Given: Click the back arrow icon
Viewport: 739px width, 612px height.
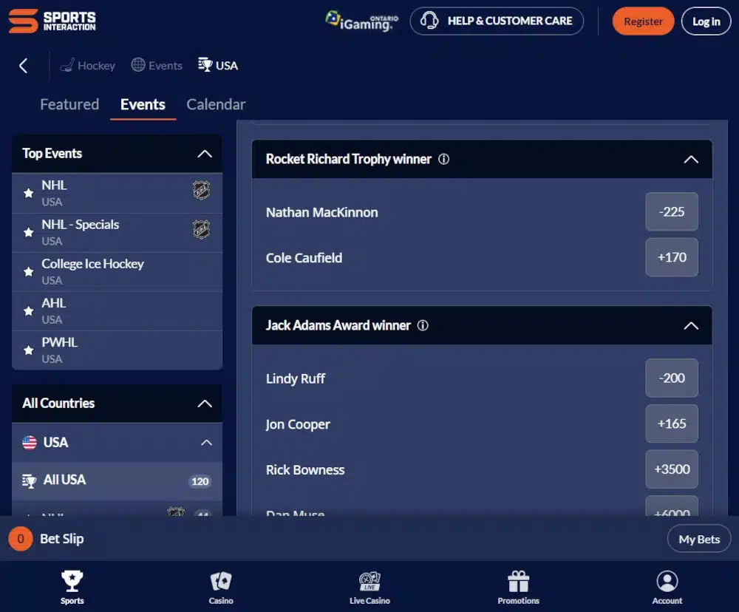Looking at the screenshot, I should coord(23,66).
